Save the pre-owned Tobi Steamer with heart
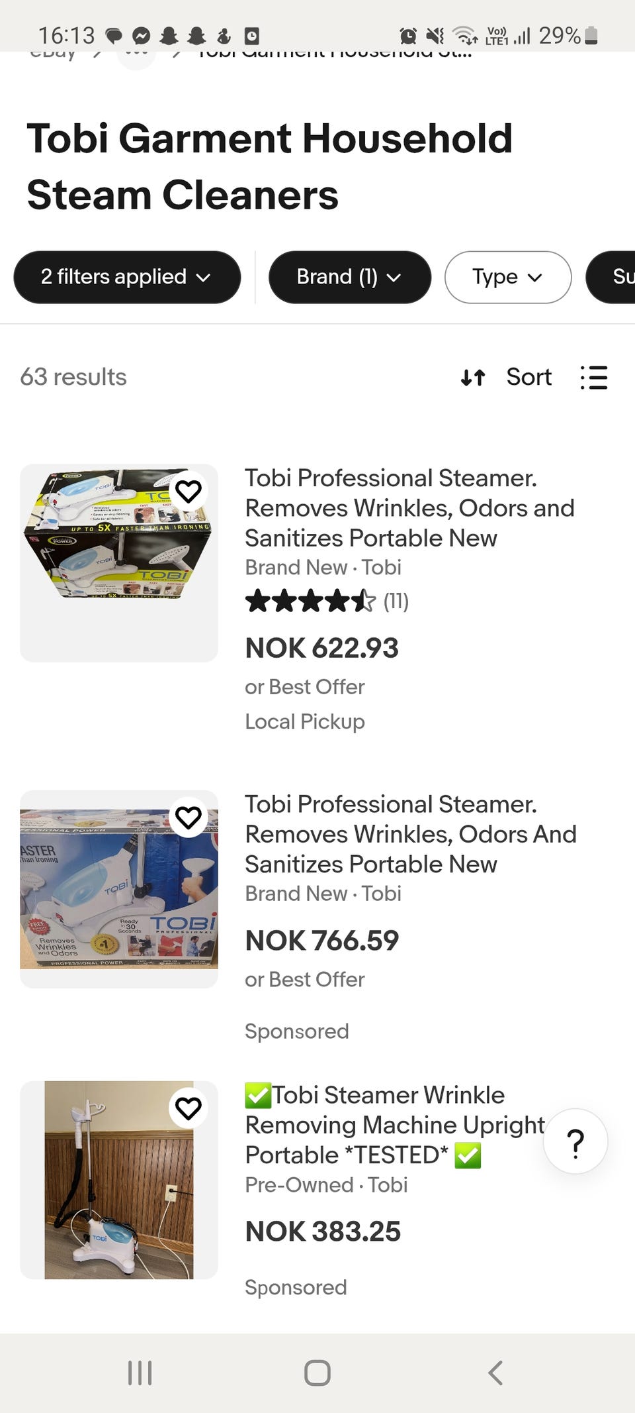 (189, 1108)
